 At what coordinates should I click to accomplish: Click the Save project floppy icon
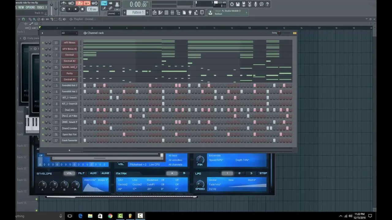[238, 4]
